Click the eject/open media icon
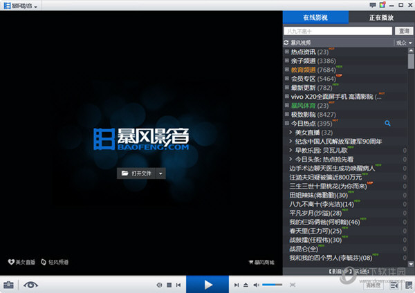The width and height of the screenshot is (415, 293). 245,285
